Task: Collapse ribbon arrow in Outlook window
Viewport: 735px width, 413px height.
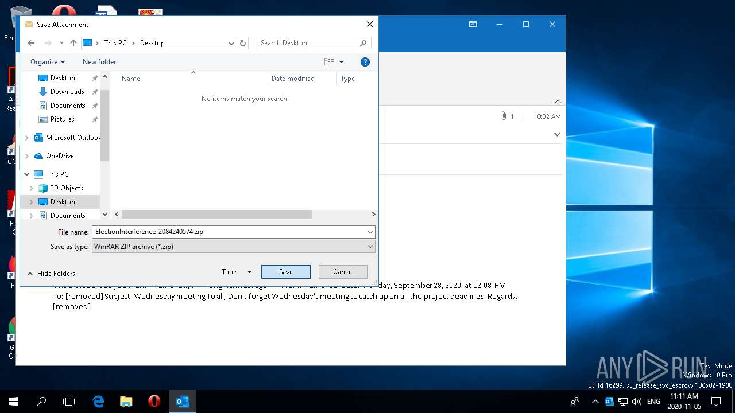Action: 558,101
